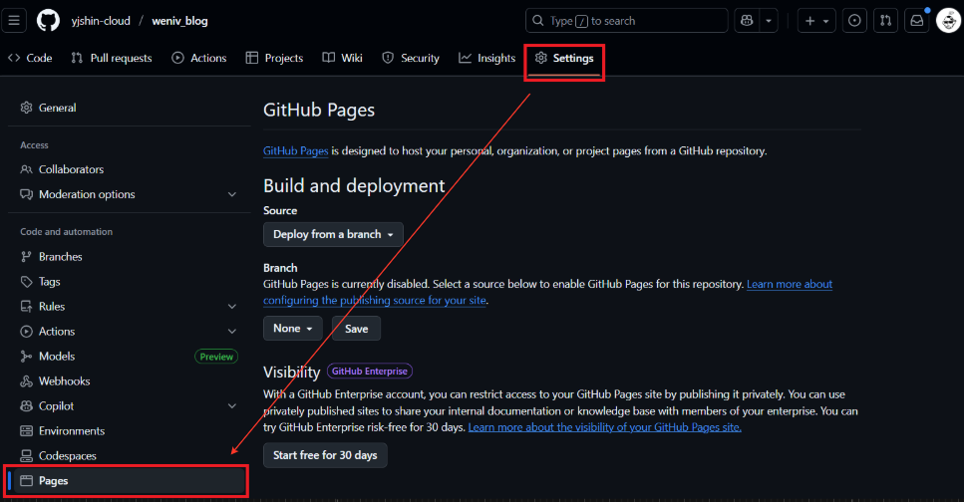964x502 pixels.
Task: Switch to the Pull requests tab
Action: pos(112,58)
